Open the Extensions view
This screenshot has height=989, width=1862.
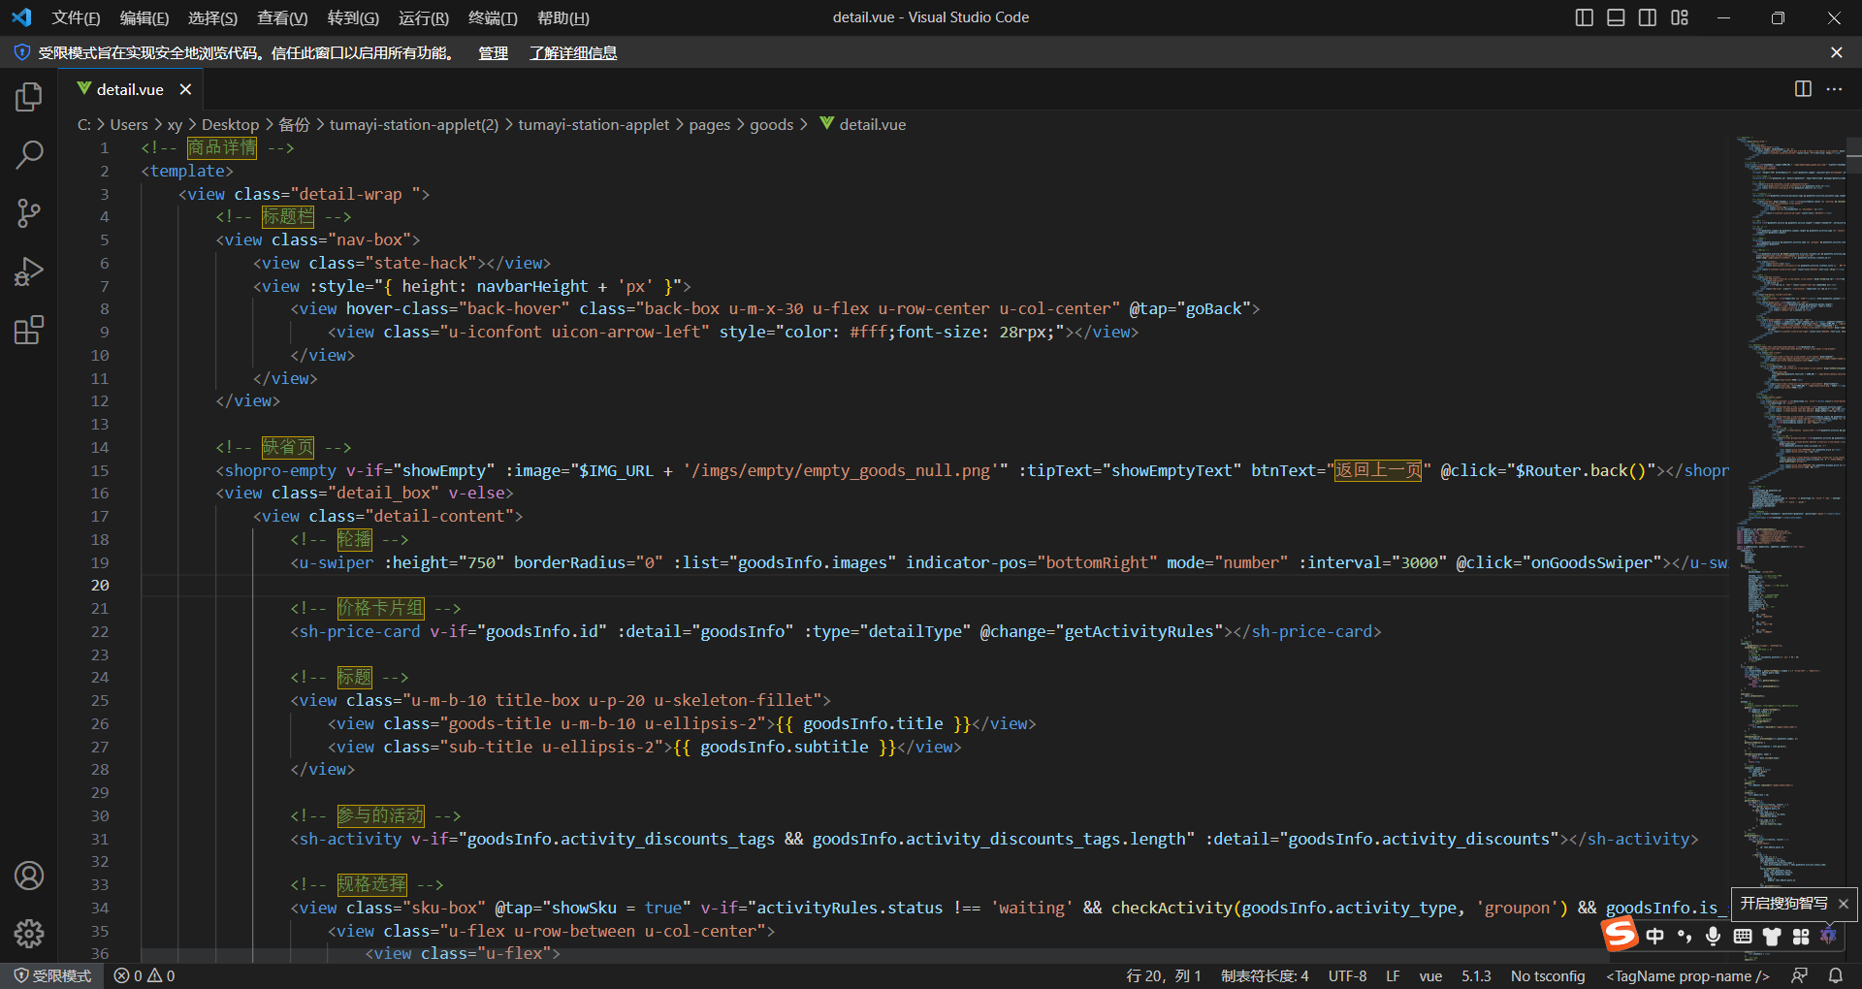[29, 330]
